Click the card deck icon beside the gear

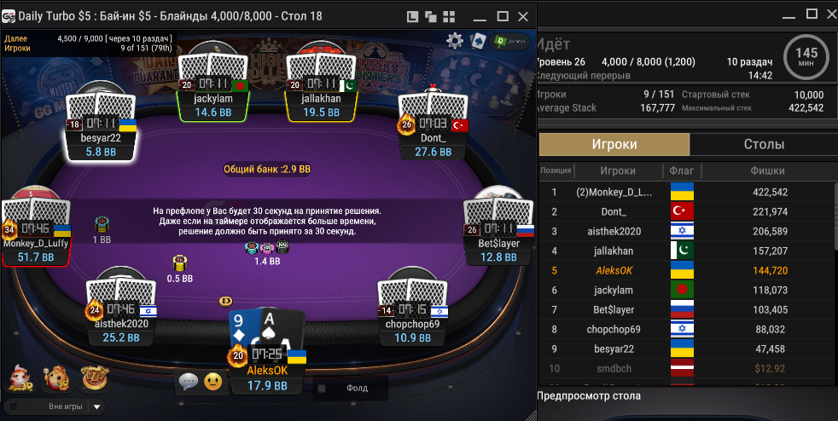[477, 41]
